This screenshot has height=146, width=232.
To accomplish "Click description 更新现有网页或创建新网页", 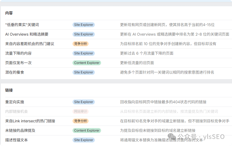I will point(167,25).
